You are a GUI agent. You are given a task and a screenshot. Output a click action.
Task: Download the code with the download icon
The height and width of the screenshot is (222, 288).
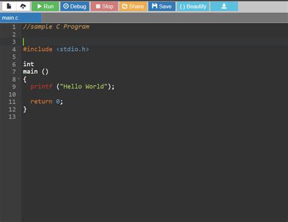tap(224, 6)
